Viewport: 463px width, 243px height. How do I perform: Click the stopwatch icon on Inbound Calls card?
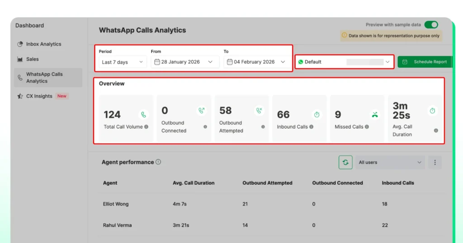point(317,114)
